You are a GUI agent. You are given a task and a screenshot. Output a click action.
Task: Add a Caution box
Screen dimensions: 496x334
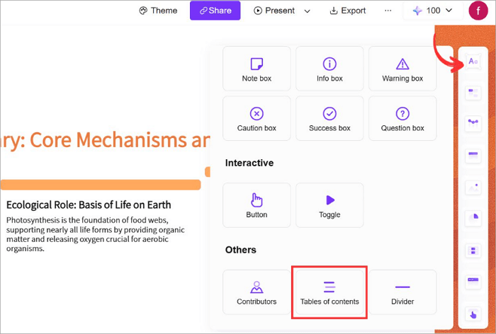point(257,118)
